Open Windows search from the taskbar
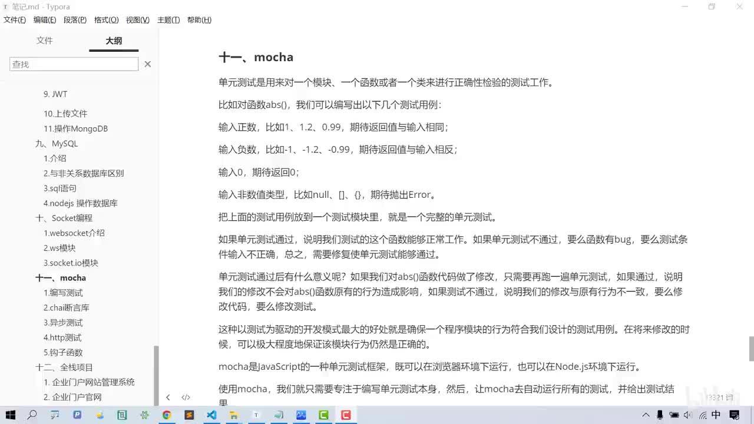 click(x=32, y=415)
